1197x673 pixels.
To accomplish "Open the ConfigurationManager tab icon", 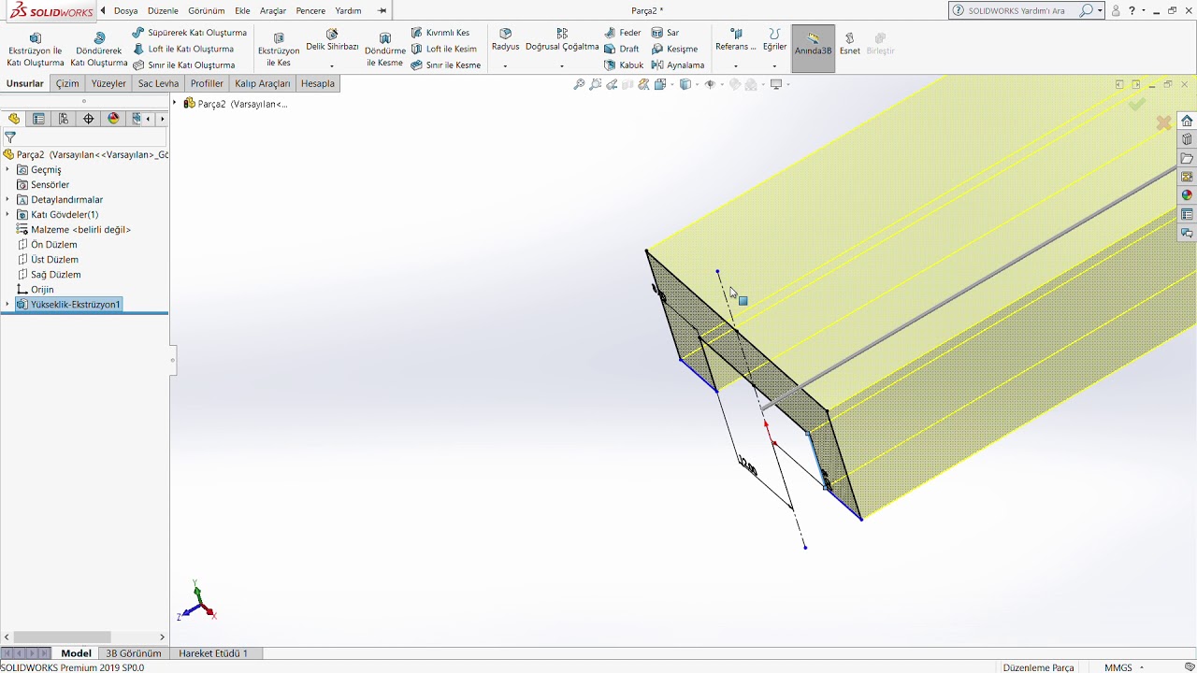I will (64, 119).
